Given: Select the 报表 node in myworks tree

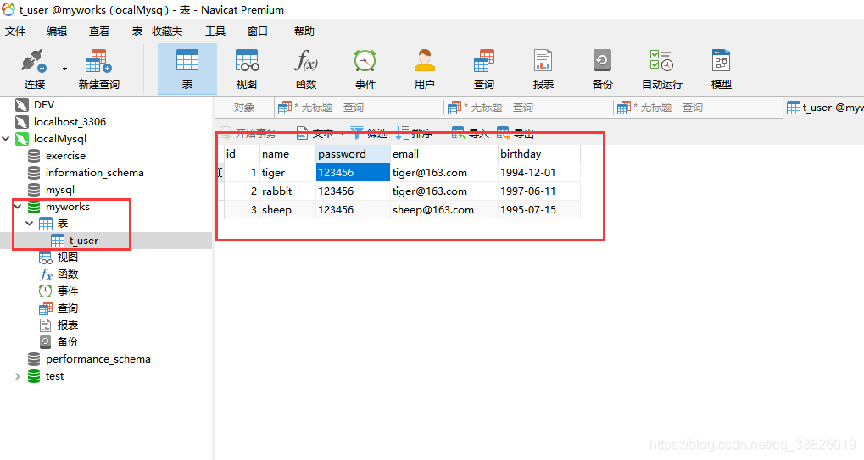Looking at the screenshot, I should click(67, 325).
